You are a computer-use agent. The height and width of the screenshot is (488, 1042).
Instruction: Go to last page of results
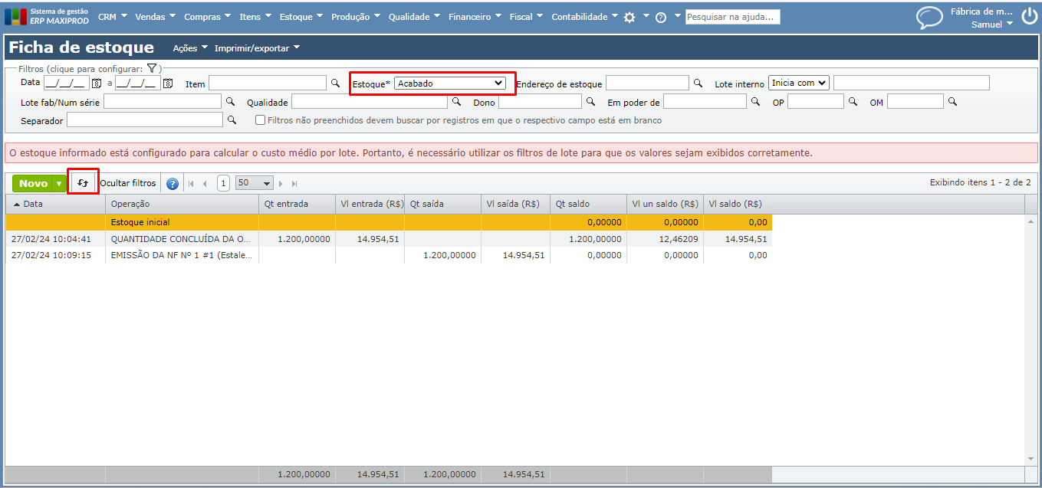294,184
